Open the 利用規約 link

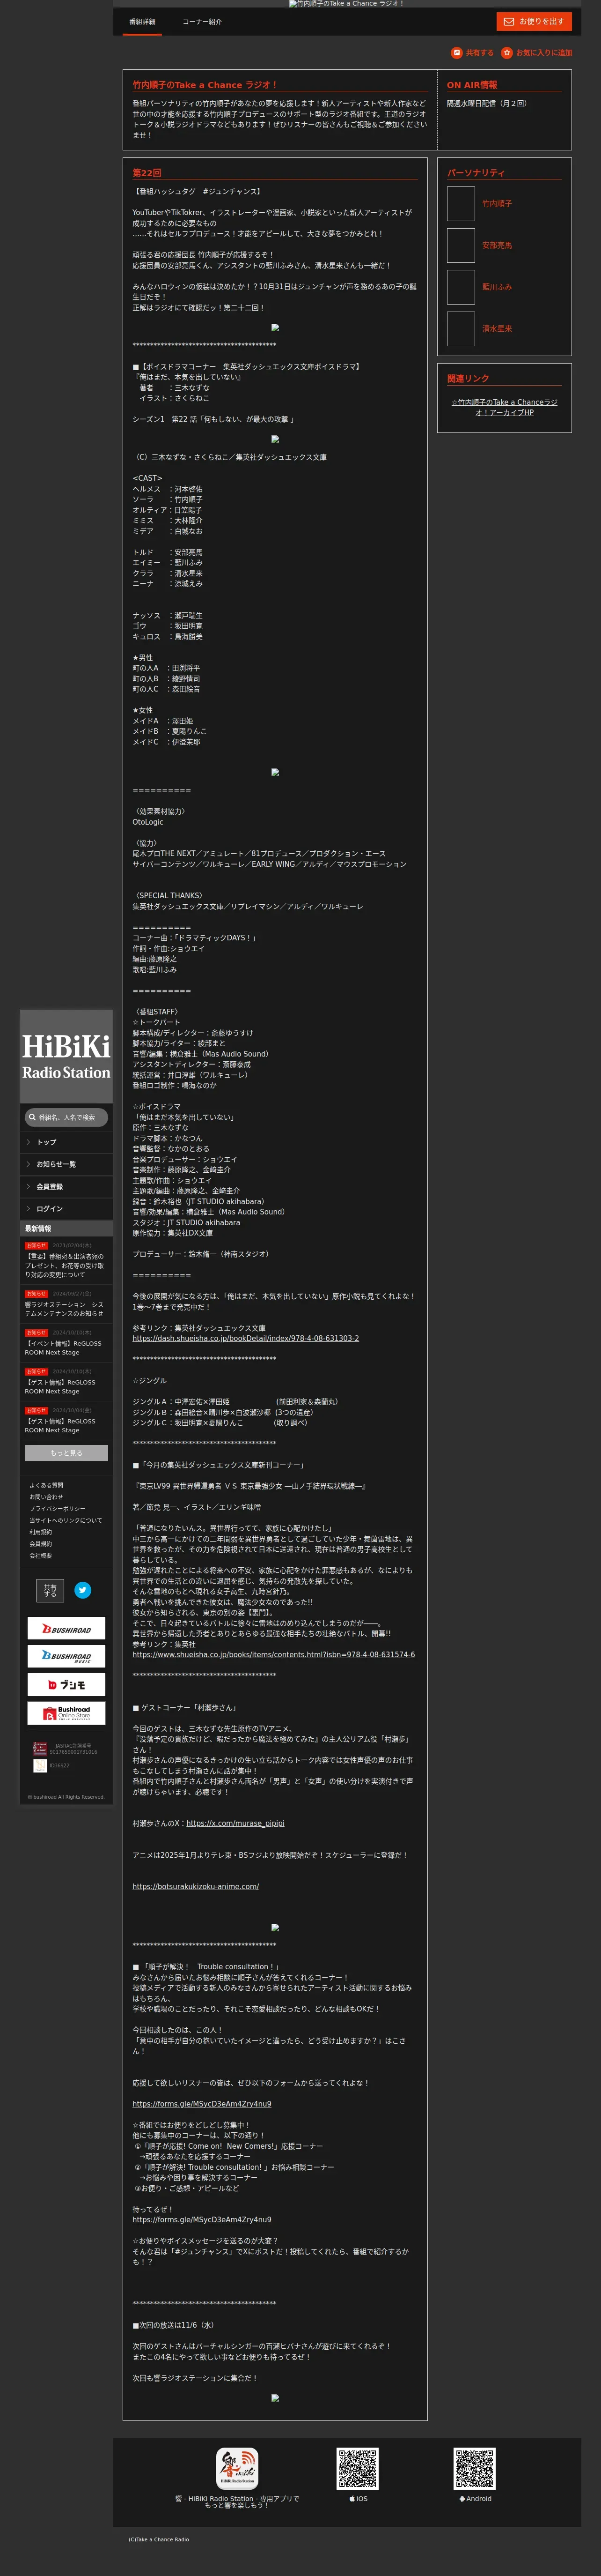(x=41, y=1532)
